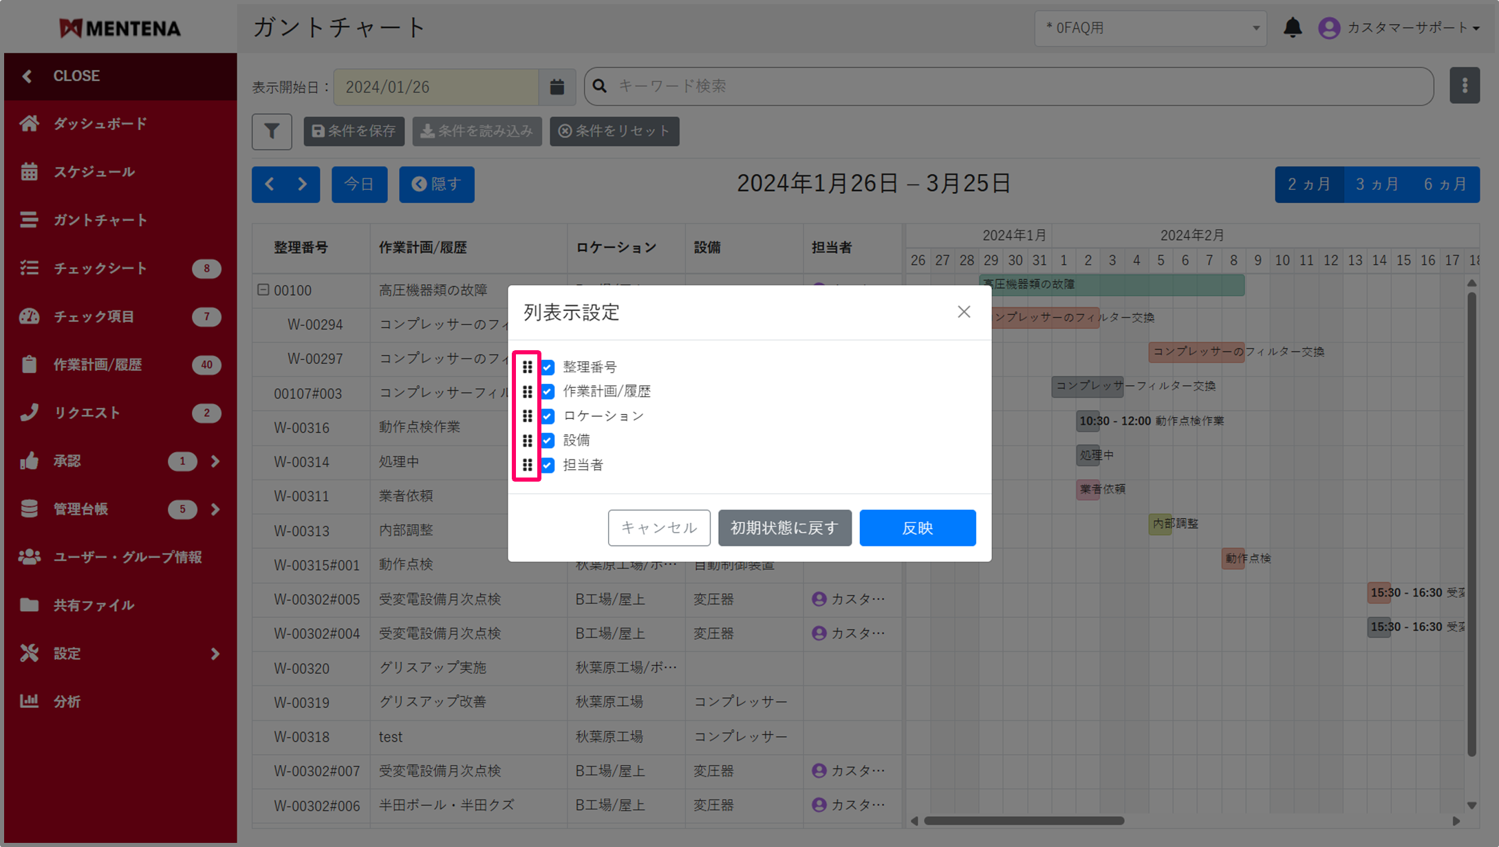The image size is (1499, 847).
Task: Open the vertical three-dot options menu
Action: [1464, 86]
